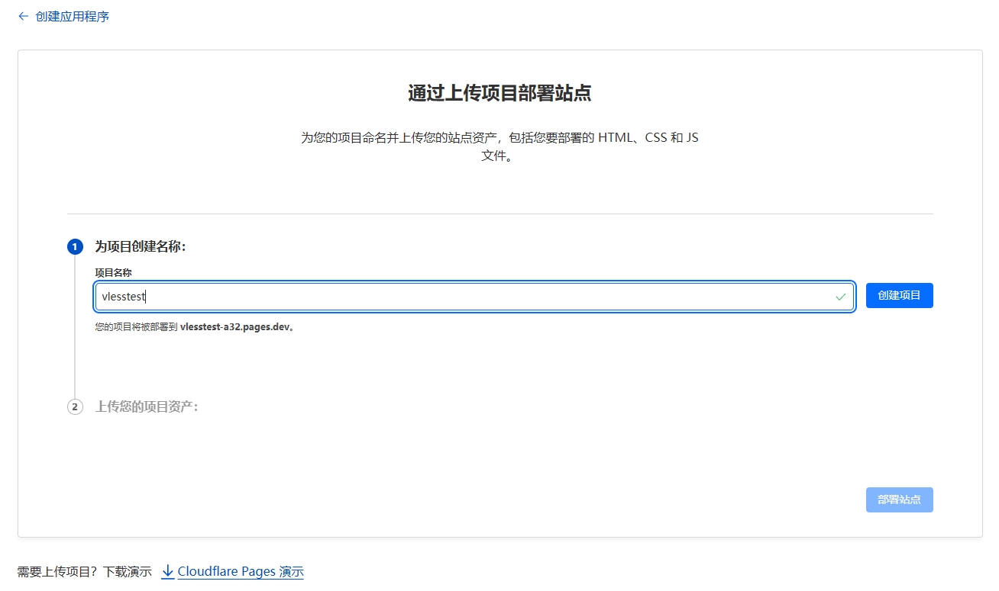The image size is (999, 591).
Task: Click the 部署站点 button
Action: 899,499
